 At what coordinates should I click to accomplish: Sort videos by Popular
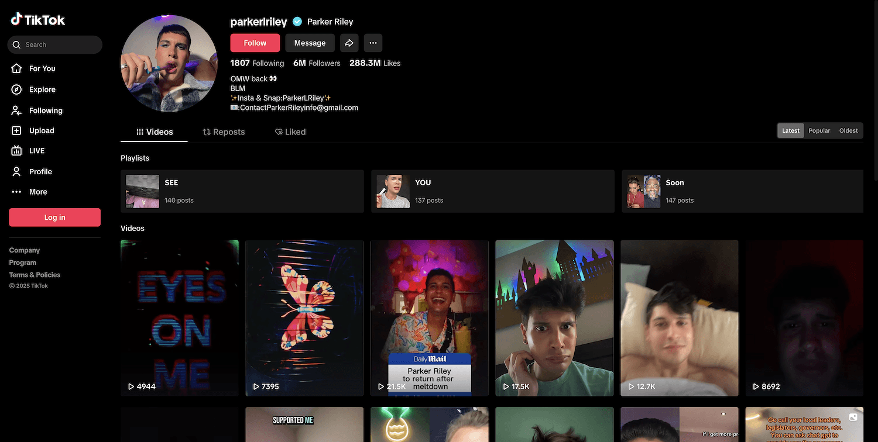click(x=819, y=131)
